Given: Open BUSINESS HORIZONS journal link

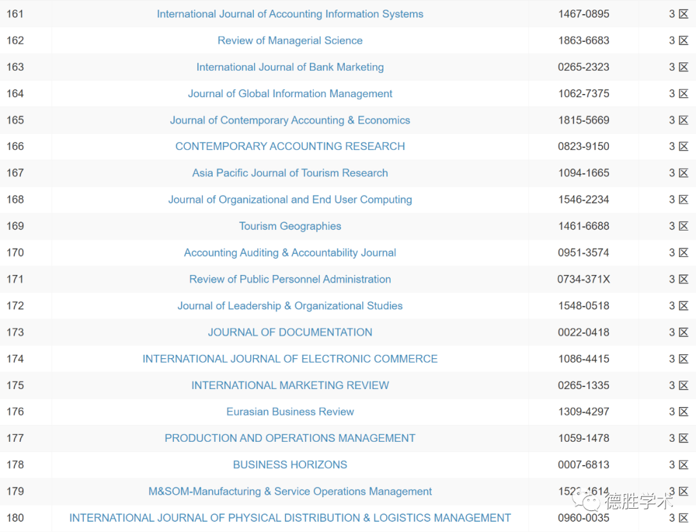Looking at the screenshot, I should click(290, 465).
